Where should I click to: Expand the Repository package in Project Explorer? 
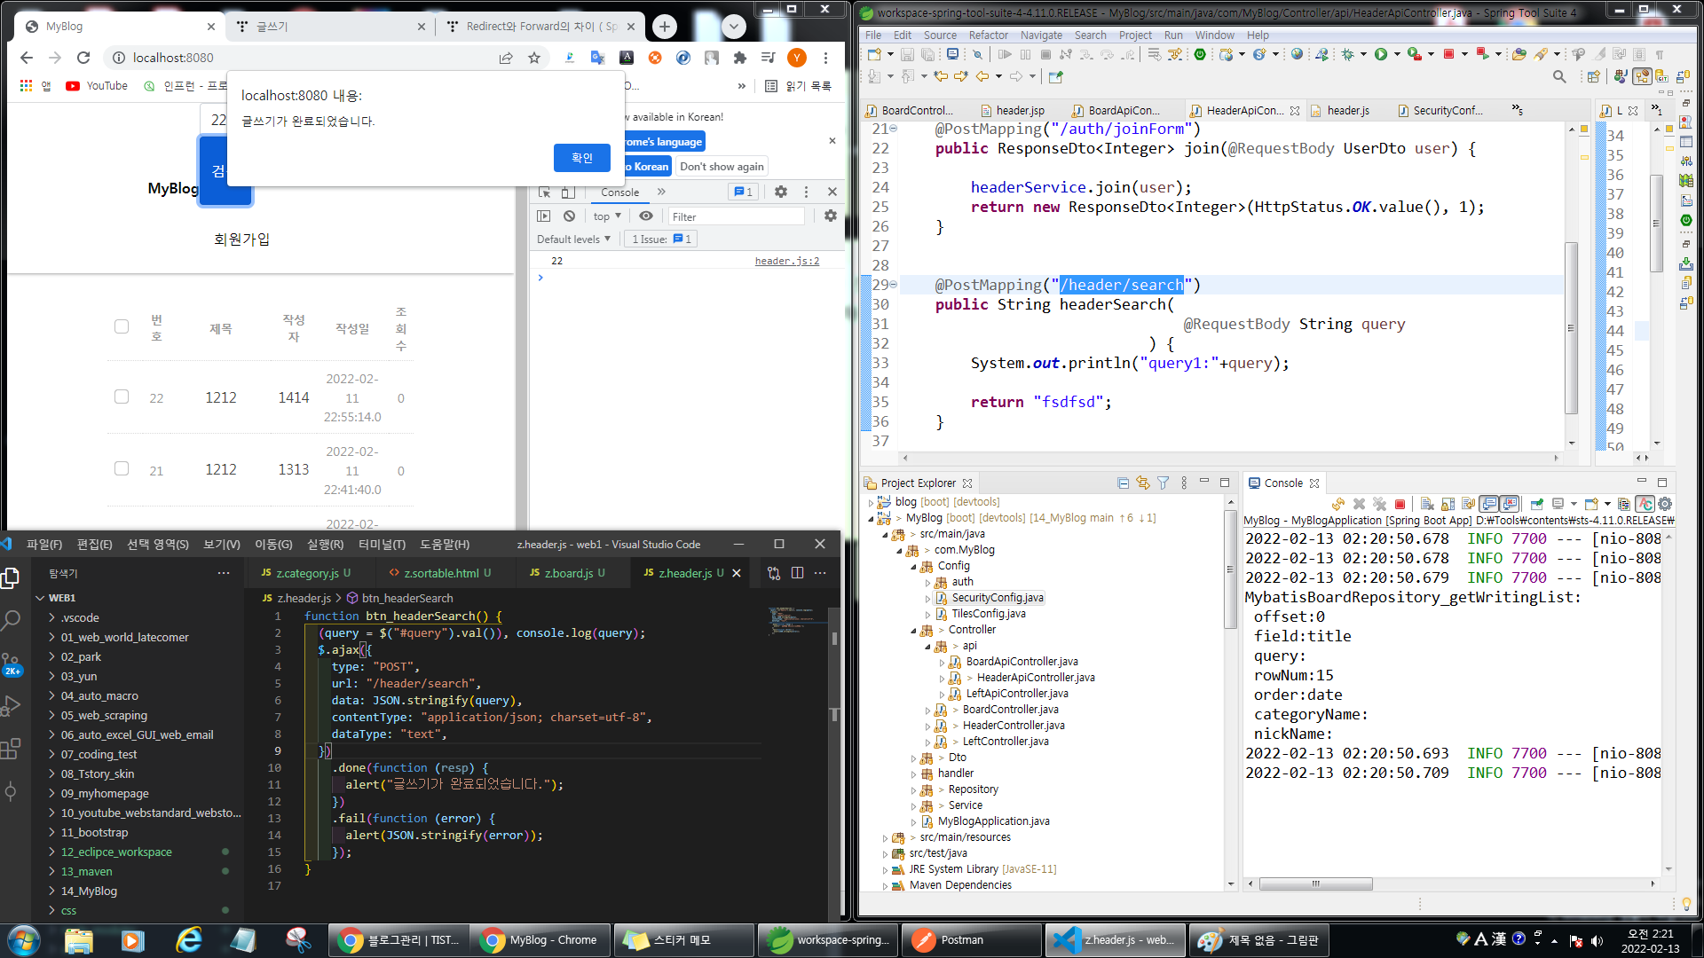[x=913, y=789]
